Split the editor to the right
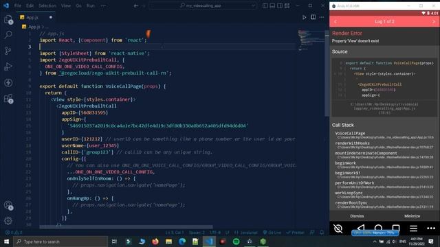Screen dimensions: 440x247 click(313, 17)
